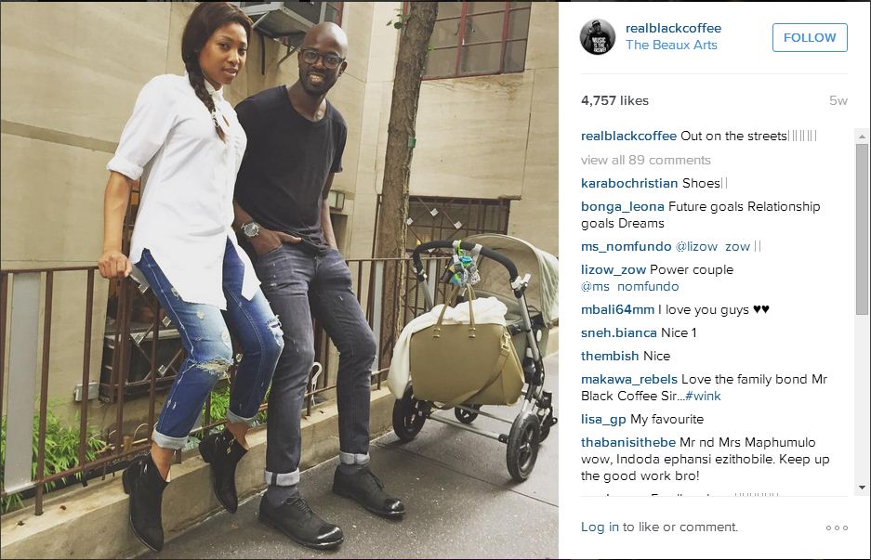The width and height of the screenshot is (871, 560).
Task: Open realblackcoffee profile avatar
Action: (x=598, y=36)
